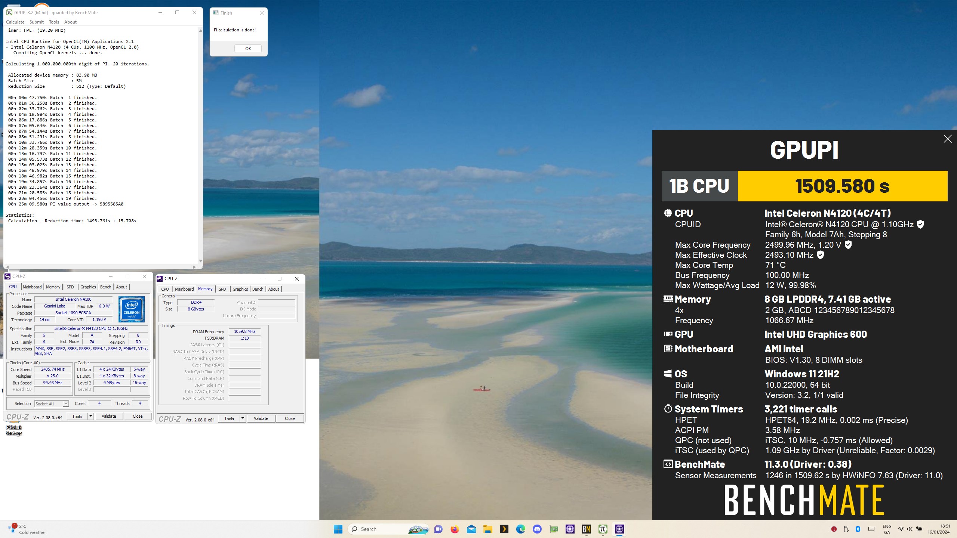
Task: Switch to GPUPI taskbar icon
Action: [x=603, y=529]
